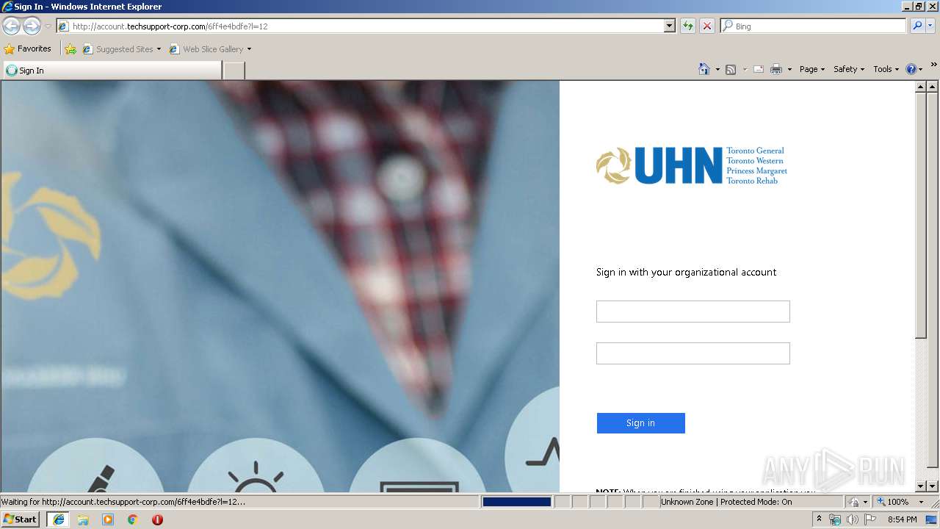Select the Sign In browser tab
Image resolution: width=940 pixels, height=529 pixels.
pos(112,71)
